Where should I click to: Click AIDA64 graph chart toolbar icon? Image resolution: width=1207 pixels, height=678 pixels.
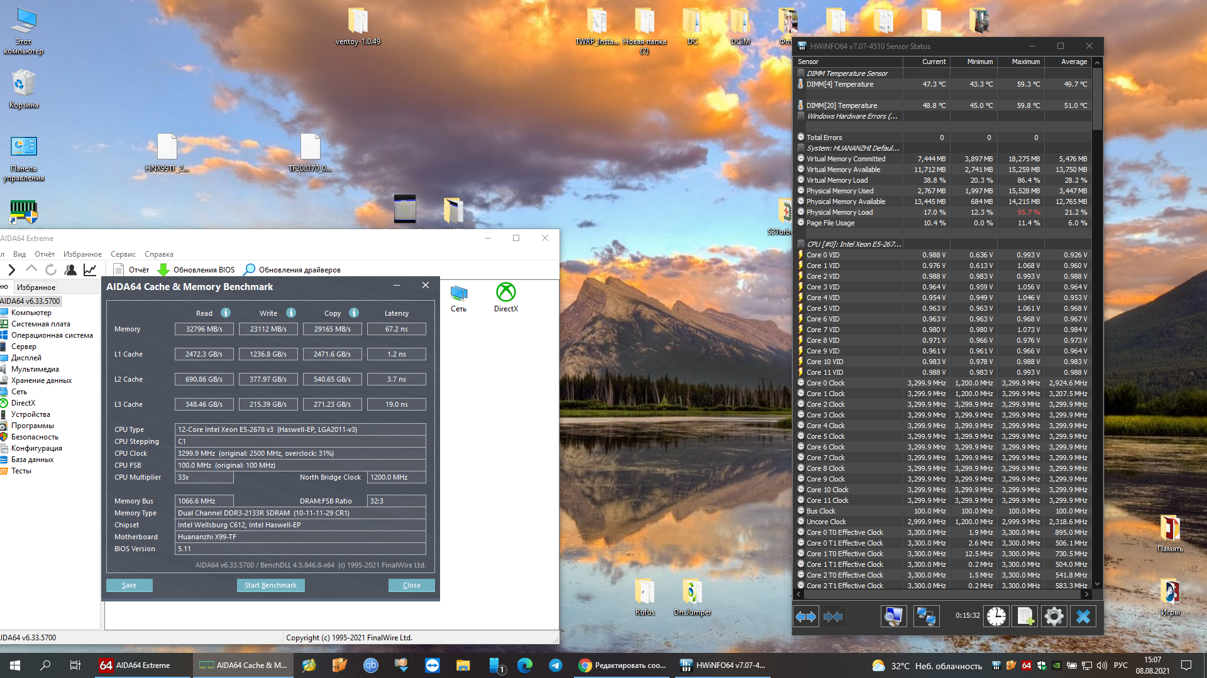(90, 270)
